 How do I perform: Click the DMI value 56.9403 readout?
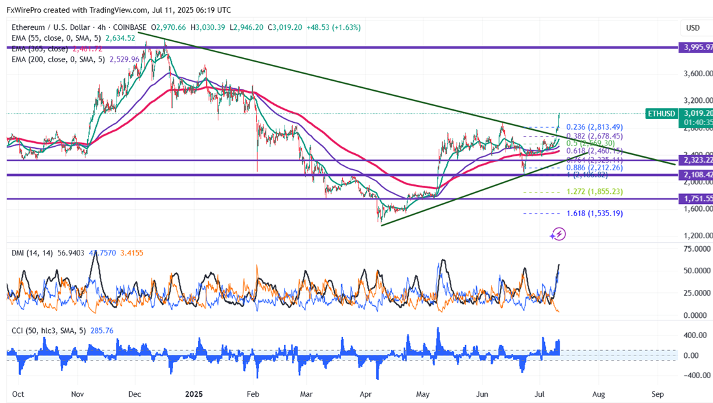71,253
